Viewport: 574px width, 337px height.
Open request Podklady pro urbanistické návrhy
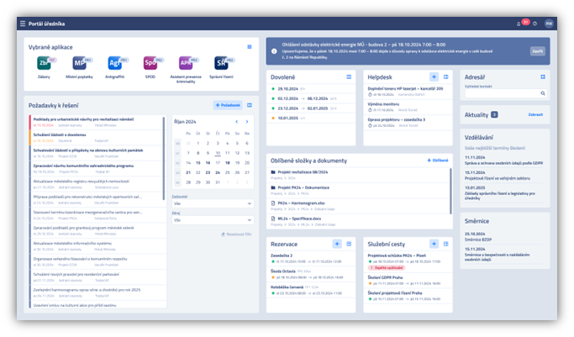(97, 122)
